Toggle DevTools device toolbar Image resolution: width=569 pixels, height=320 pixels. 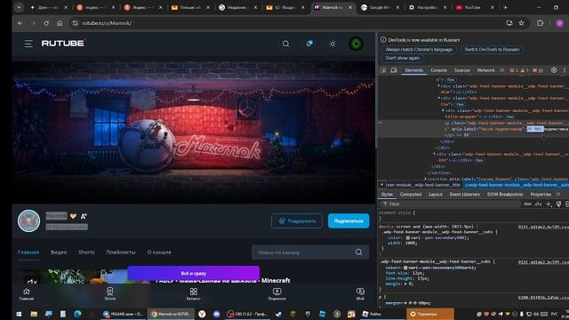click(x=394, y=70)
